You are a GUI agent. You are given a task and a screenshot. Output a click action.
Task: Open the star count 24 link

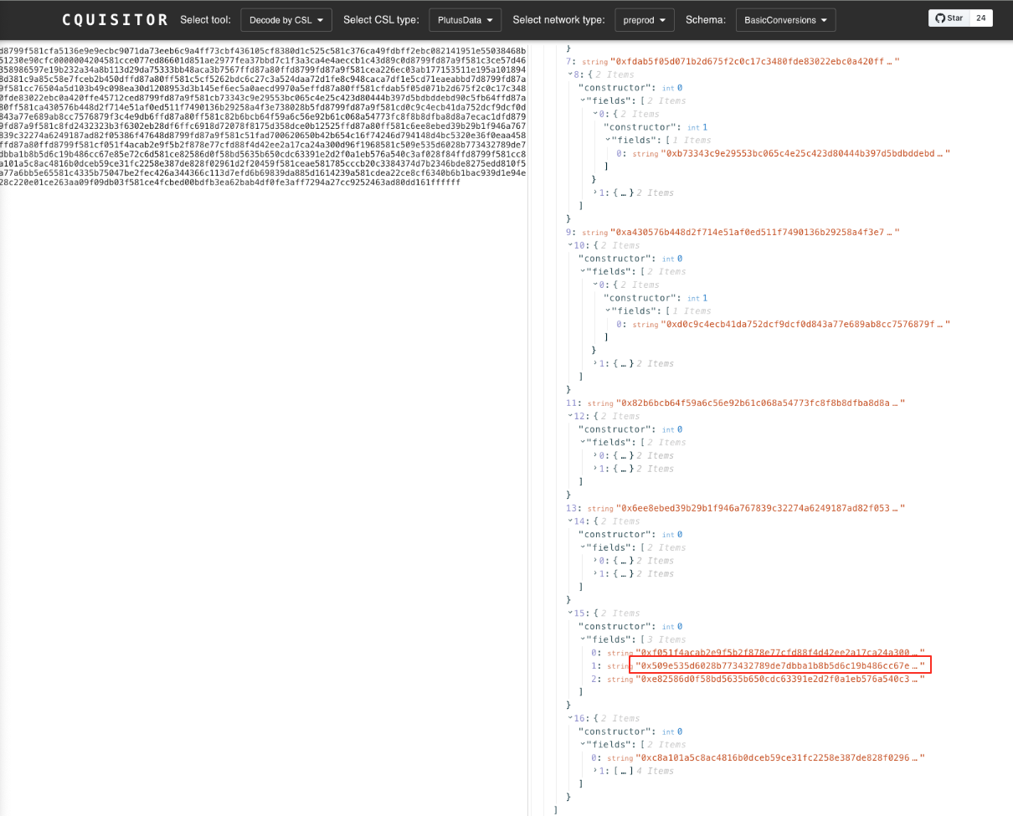pyautogui.click(x=980, y=18)
